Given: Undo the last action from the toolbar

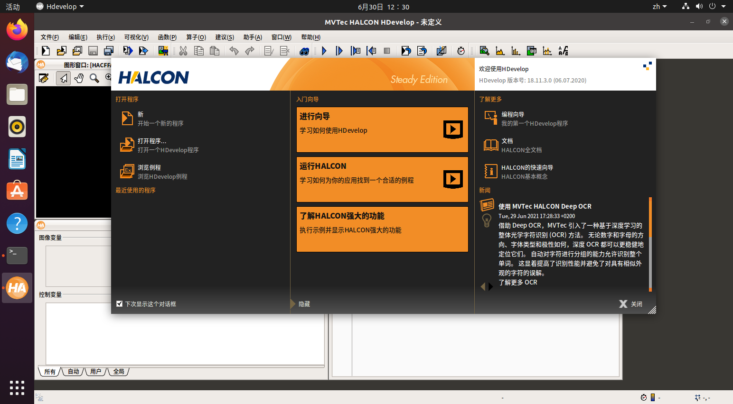Looking at the screenshot, I should 234,51.
